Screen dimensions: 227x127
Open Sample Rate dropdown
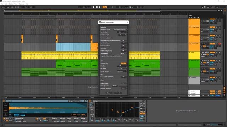coord(123,53)
